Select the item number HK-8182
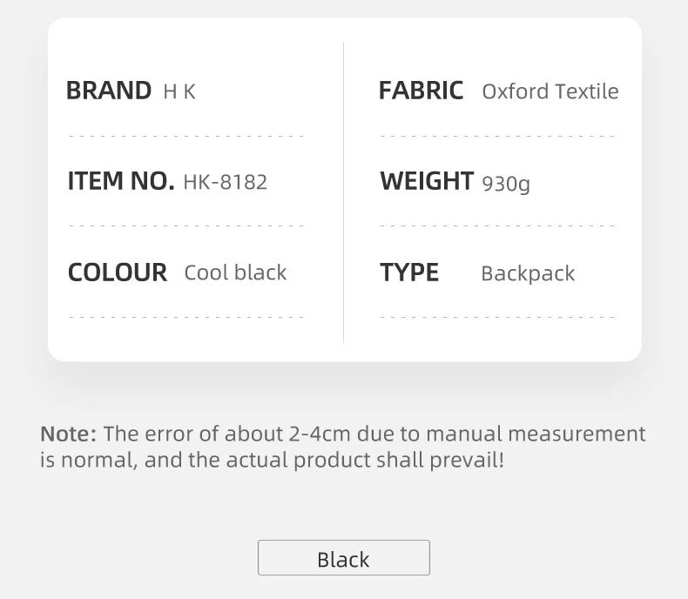Screen dimensions: 688x599 point(225,182)
